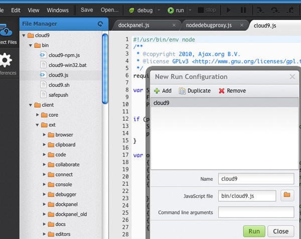Refresh the File Manager panel
The image size is (301, 239).
(x=100, y=24)
